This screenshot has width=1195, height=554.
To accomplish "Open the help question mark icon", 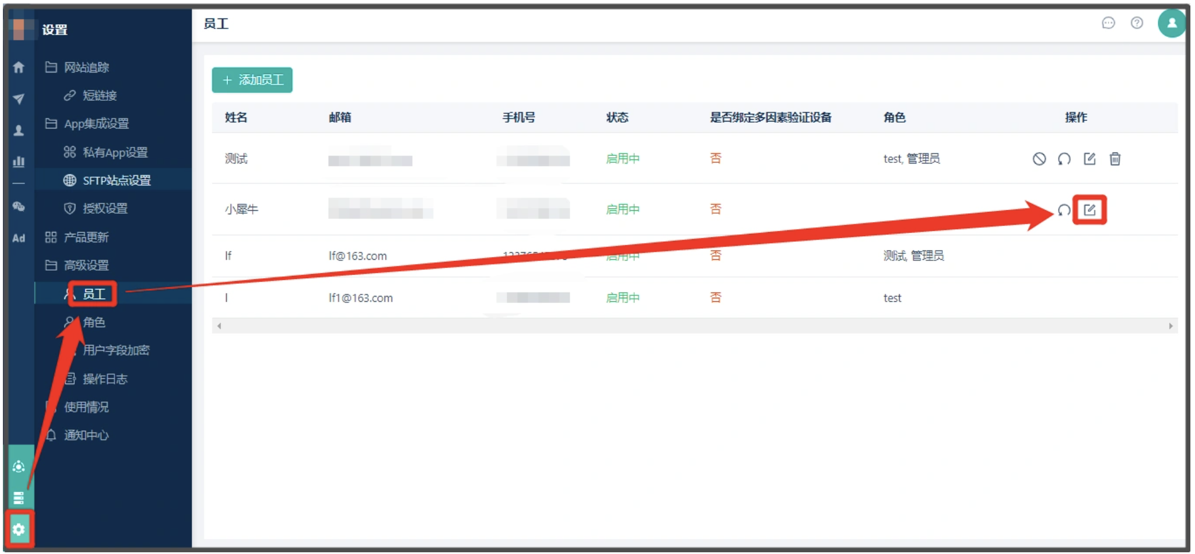I will pyautogui.click(x=1136, y=23).
